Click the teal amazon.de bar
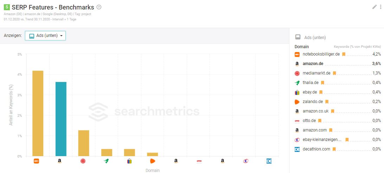 [x=61, y=119]
